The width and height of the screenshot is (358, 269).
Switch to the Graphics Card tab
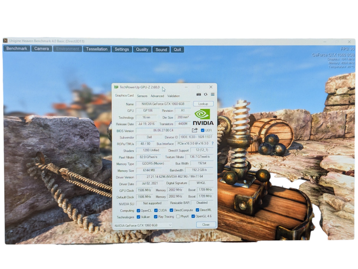124,96
